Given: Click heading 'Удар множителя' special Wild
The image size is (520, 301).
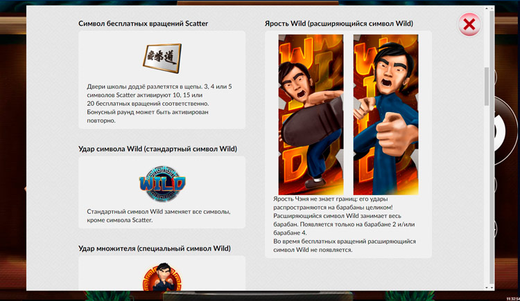Looking at the screenshot, I should 154,248.
